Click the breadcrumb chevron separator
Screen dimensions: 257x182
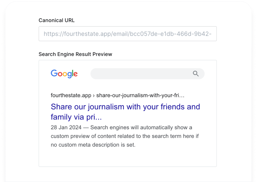[94, 95]
